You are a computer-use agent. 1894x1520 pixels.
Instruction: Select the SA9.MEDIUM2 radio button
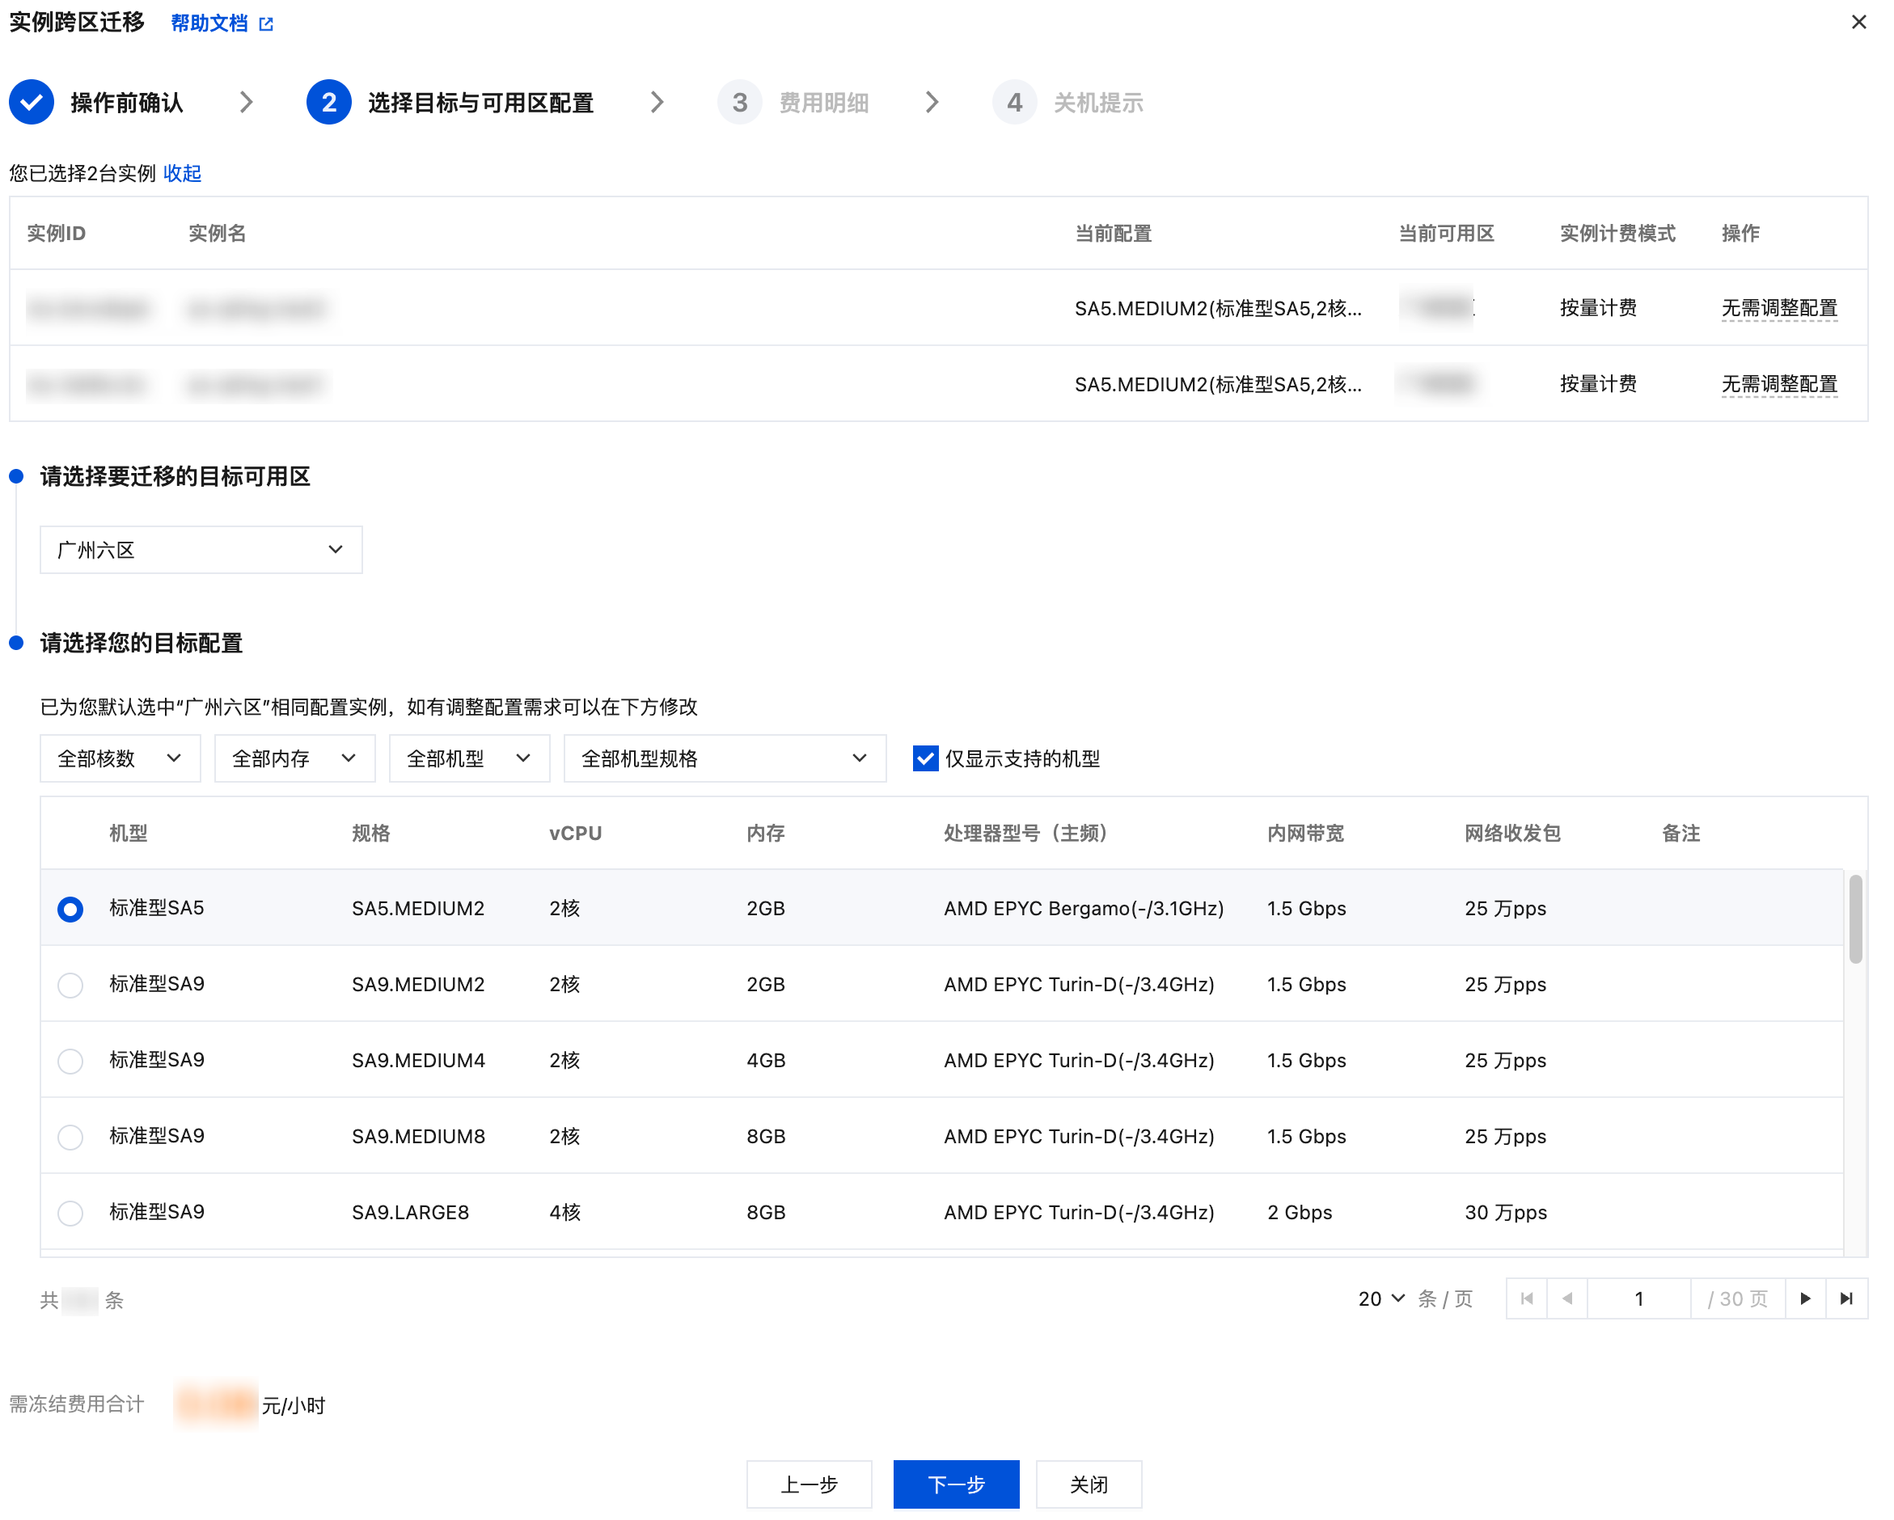[70, 984]
